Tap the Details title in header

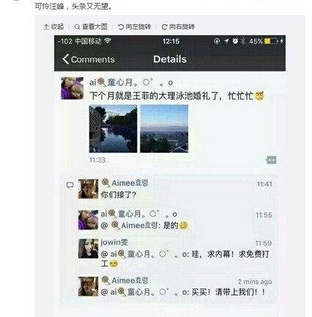click(170, 59)
